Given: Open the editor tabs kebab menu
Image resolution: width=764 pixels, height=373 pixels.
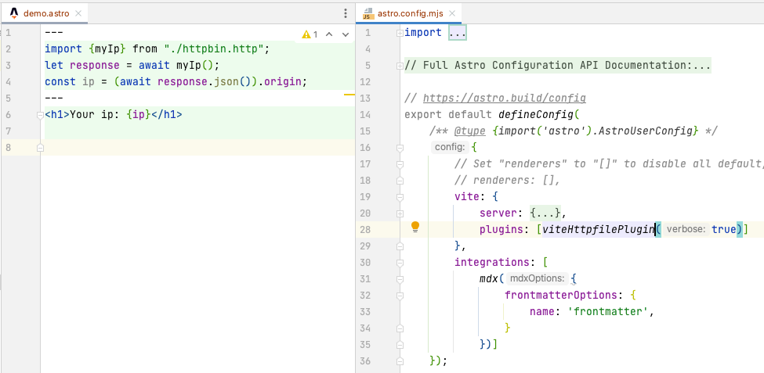Looking at the screenshot, I should [345, 13].
